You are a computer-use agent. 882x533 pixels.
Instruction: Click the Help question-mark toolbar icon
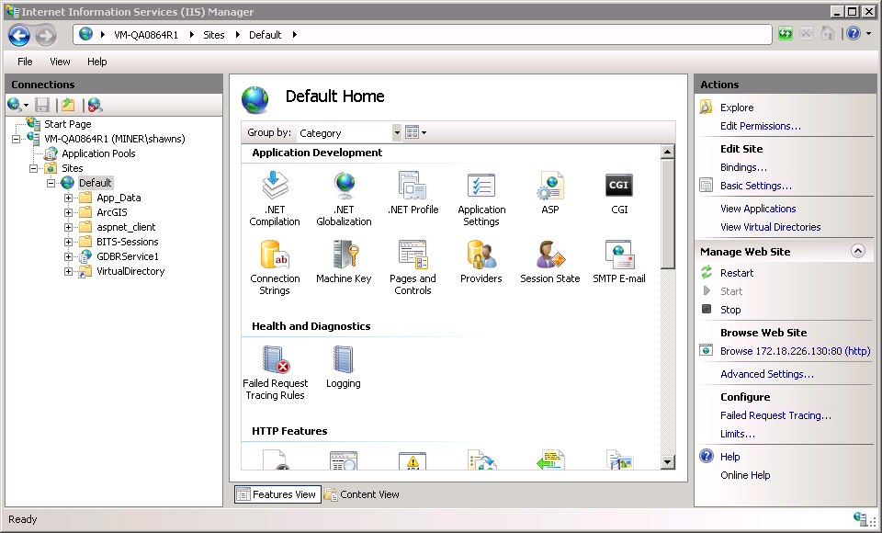(x=854, y=34)
